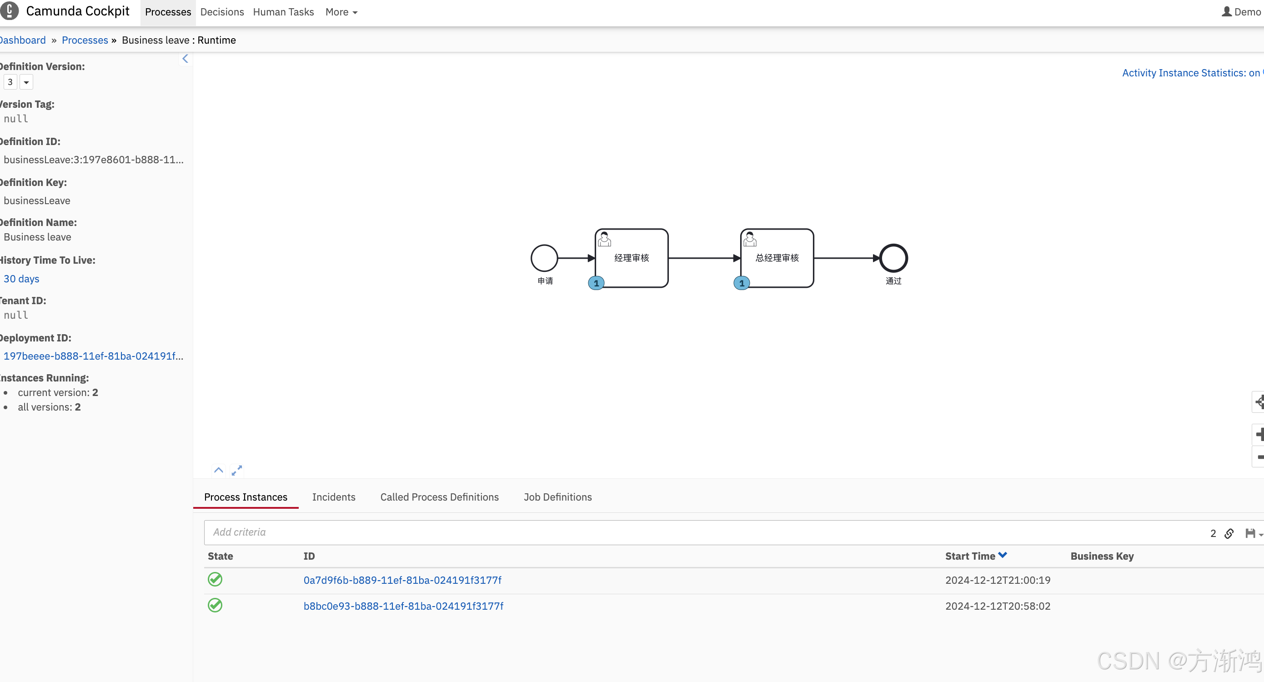Zoom in the diagram with plus

(x=1259, y=434)
